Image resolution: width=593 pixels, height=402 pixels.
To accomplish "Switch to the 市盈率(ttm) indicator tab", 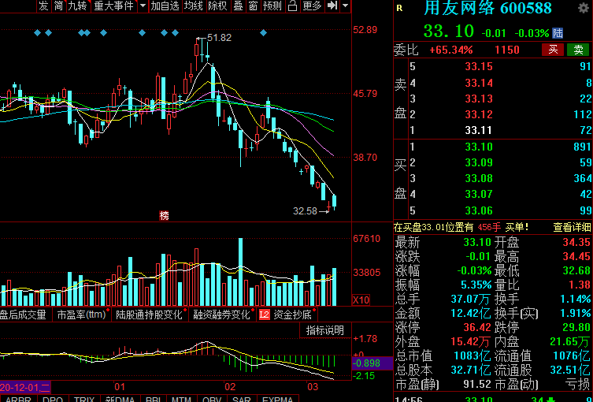I will (x=82, y=315).
